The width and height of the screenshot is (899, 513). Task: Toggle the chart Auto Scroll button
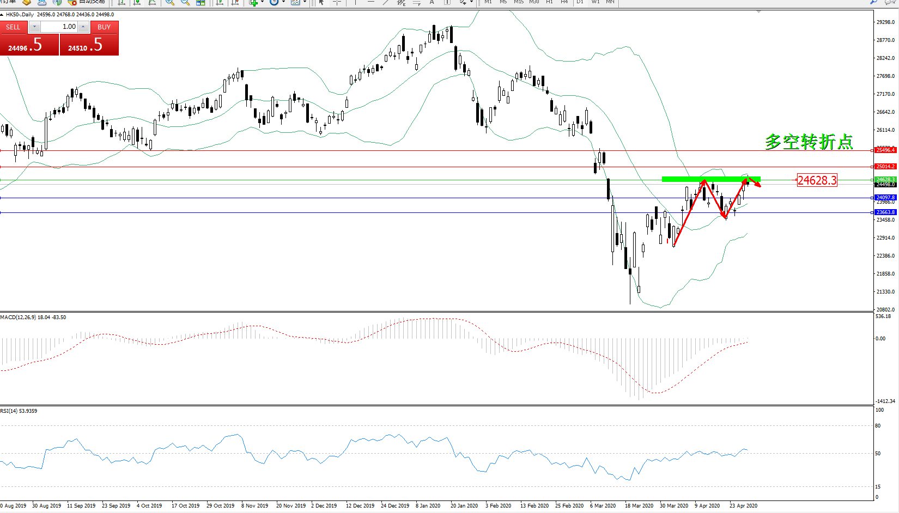[220, 2]
